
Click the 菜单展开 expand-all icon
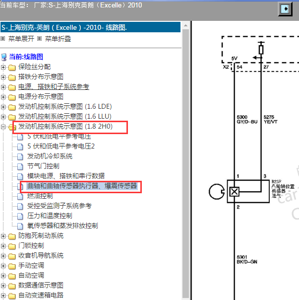3,39
